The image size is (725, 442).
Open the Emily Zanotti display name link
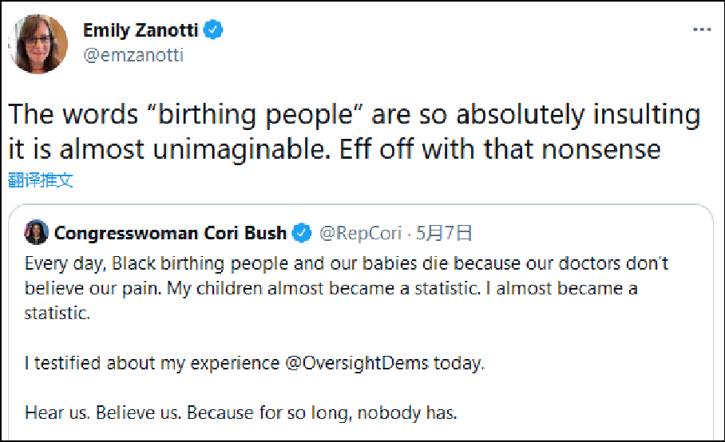click(141, 30)
